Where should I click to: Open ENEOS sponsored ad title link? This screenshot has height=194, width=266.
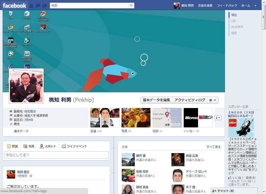(x=241, y=114)
